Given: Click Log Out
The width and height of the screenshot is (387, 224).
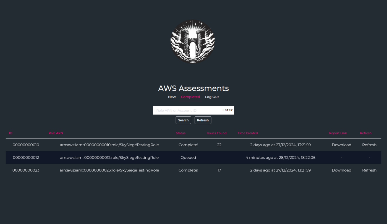Looking at the screenshot, I should [x=212, y=97].
